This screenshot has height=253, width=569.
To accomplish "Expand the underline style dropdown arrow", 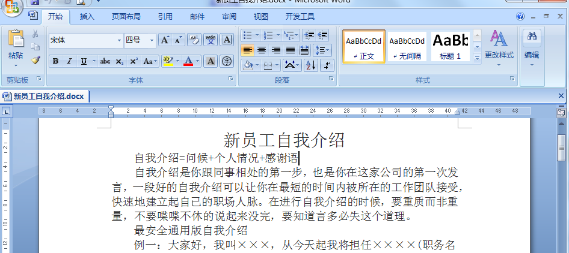I will (x=94, y=61).
